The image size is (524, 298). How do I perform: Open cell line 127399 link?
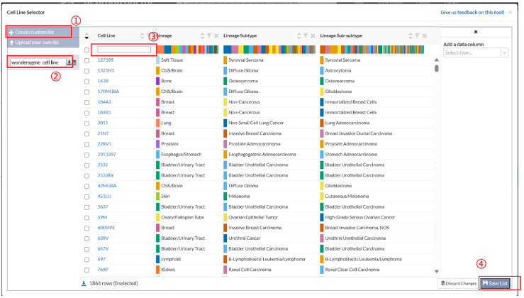coord(105,60)
